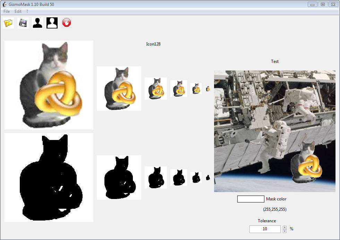Click the red stop hand icon
The height and width of the screenshot is (240, 340).
click(67, 23)
